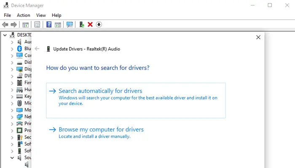Viewport: 295px width, 168px height.
Task: Expand the Display adapters tree node
Action: pyautogui.click(x=12, y=69)
